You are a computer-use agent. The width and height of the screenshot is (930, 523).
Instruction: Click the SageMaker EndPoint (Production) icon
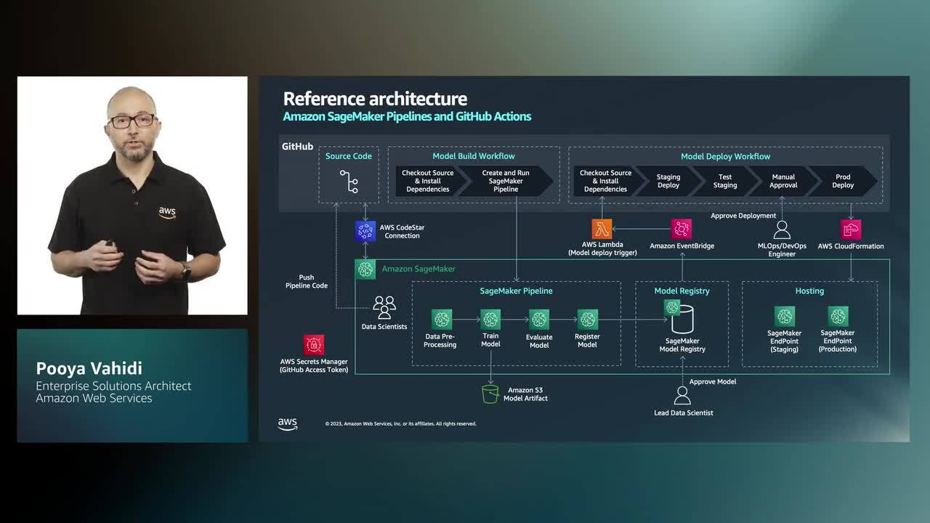tap(838, 316)
